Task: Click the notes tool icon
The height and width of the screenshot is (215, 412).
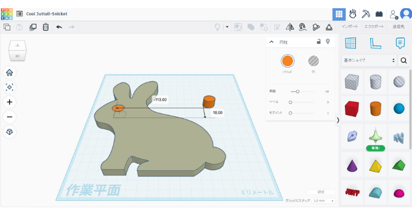Action: coord(400,43)
